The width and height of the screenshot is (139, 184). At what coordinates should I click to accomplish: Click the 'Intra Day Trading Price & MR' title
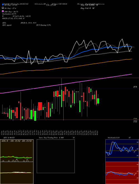pos(51,138)
